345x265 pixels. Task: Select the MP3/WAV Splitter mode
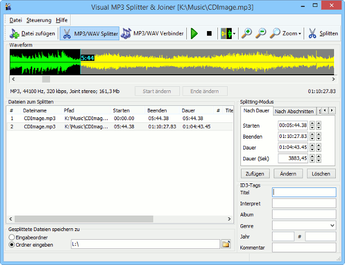(90, 33)
